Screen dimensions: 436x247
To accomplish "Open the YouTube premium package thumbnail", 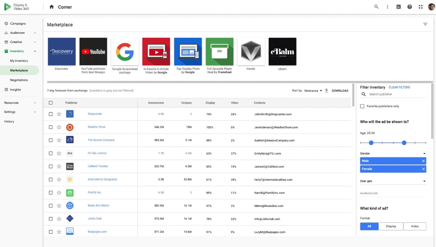I will (93, 52).
